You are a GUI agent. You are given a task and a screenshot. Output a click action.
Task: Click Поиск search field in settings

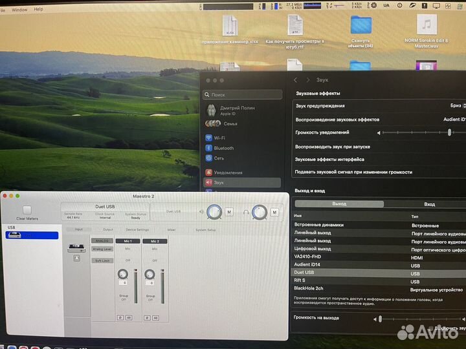tap(242, 94)
